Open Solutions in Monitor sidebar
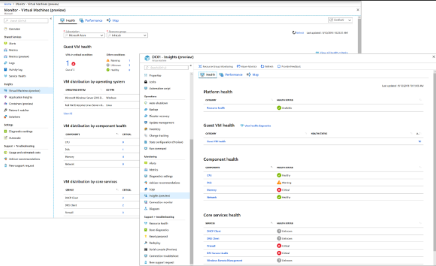This screenshot has height=266, width=436. (15, 117)
